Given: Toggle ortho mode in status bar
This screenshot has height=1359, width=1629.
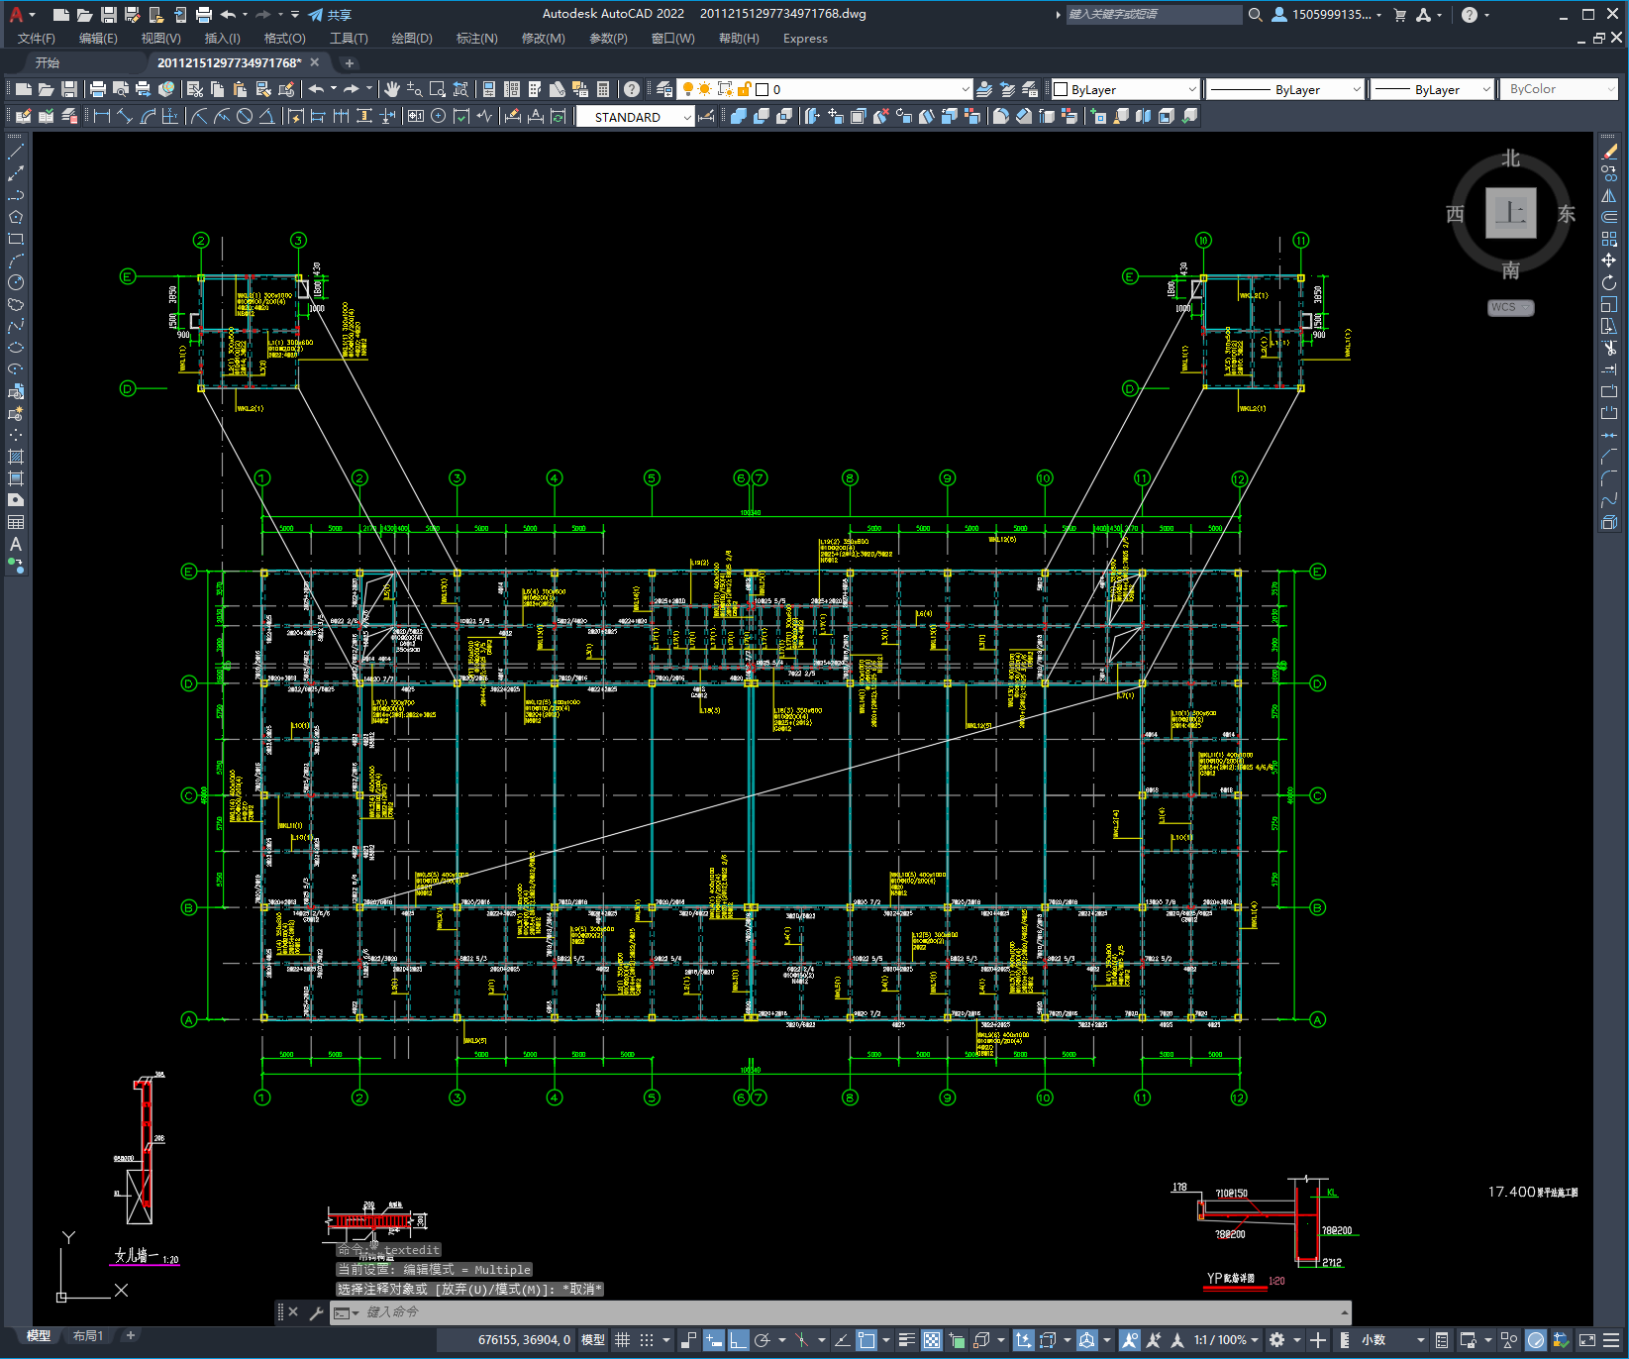Looking at the screenshot, I should [x=738, y=1340].
